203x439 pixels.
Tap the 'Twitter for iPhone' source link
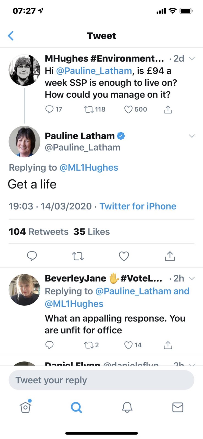tap(138, 206)
